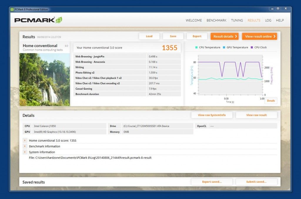
Task: Open the Welcome tab
Action: point(194,20)
